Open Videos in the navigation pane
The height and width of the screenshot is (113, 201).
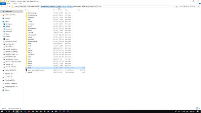[x=7, y=39]
